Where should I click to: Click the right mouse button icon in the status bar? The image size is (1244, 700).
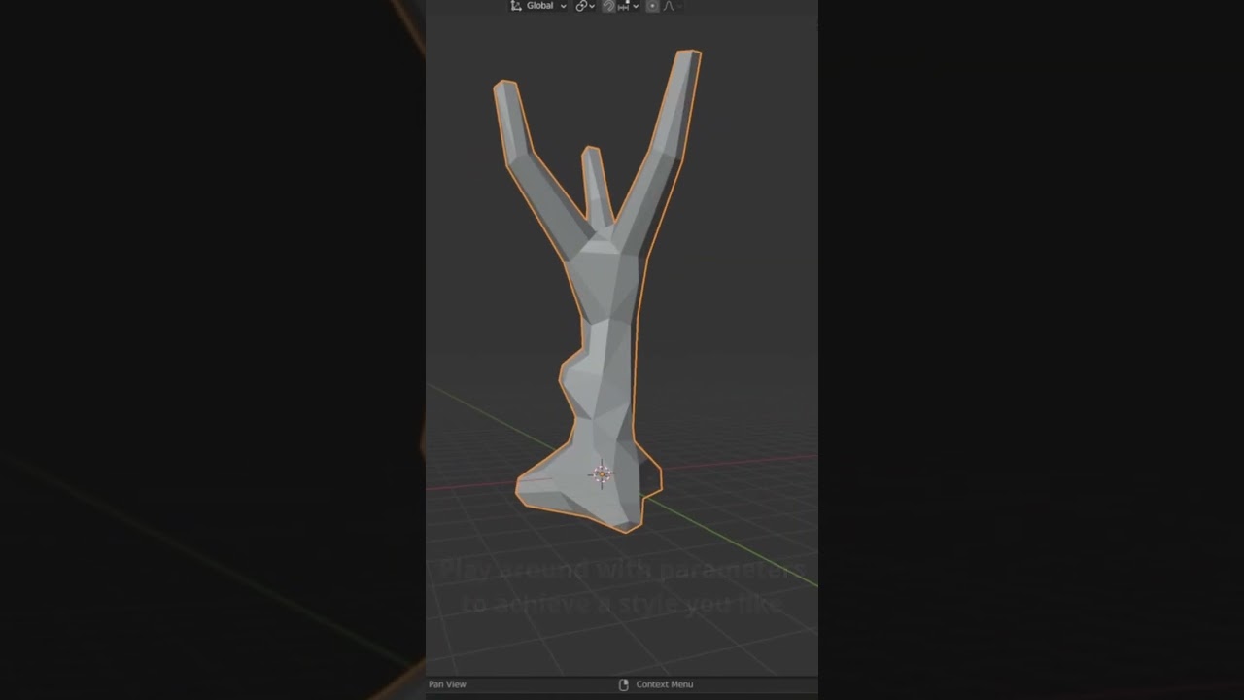point(624,684)
